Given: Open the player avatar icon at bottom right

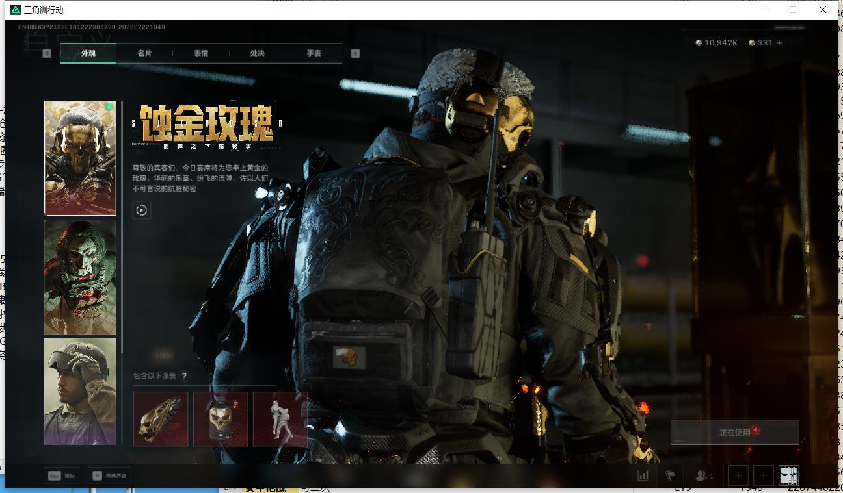Looking at the screenshot, I should click(x=789, y=475).
